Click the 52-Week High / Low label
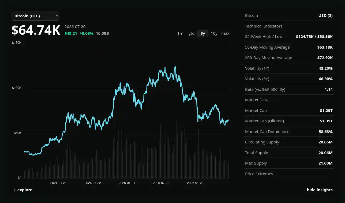The width and height of the screenshot is (345, 203). [x=264, y=37]
